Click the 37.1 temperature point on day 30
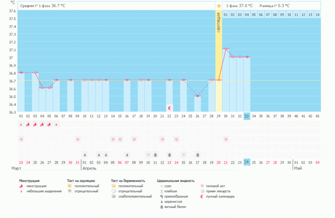 click(x=226, y=49)
